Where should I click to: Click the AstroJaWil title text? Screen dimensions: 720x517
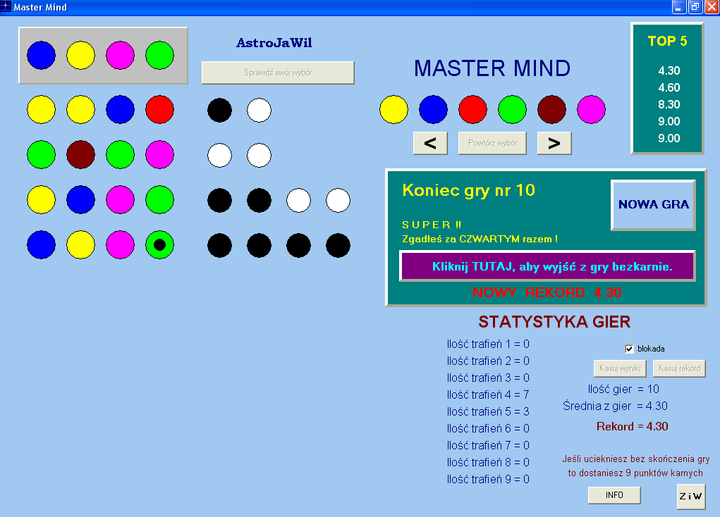pyautogui.click(x=274, y=43)
